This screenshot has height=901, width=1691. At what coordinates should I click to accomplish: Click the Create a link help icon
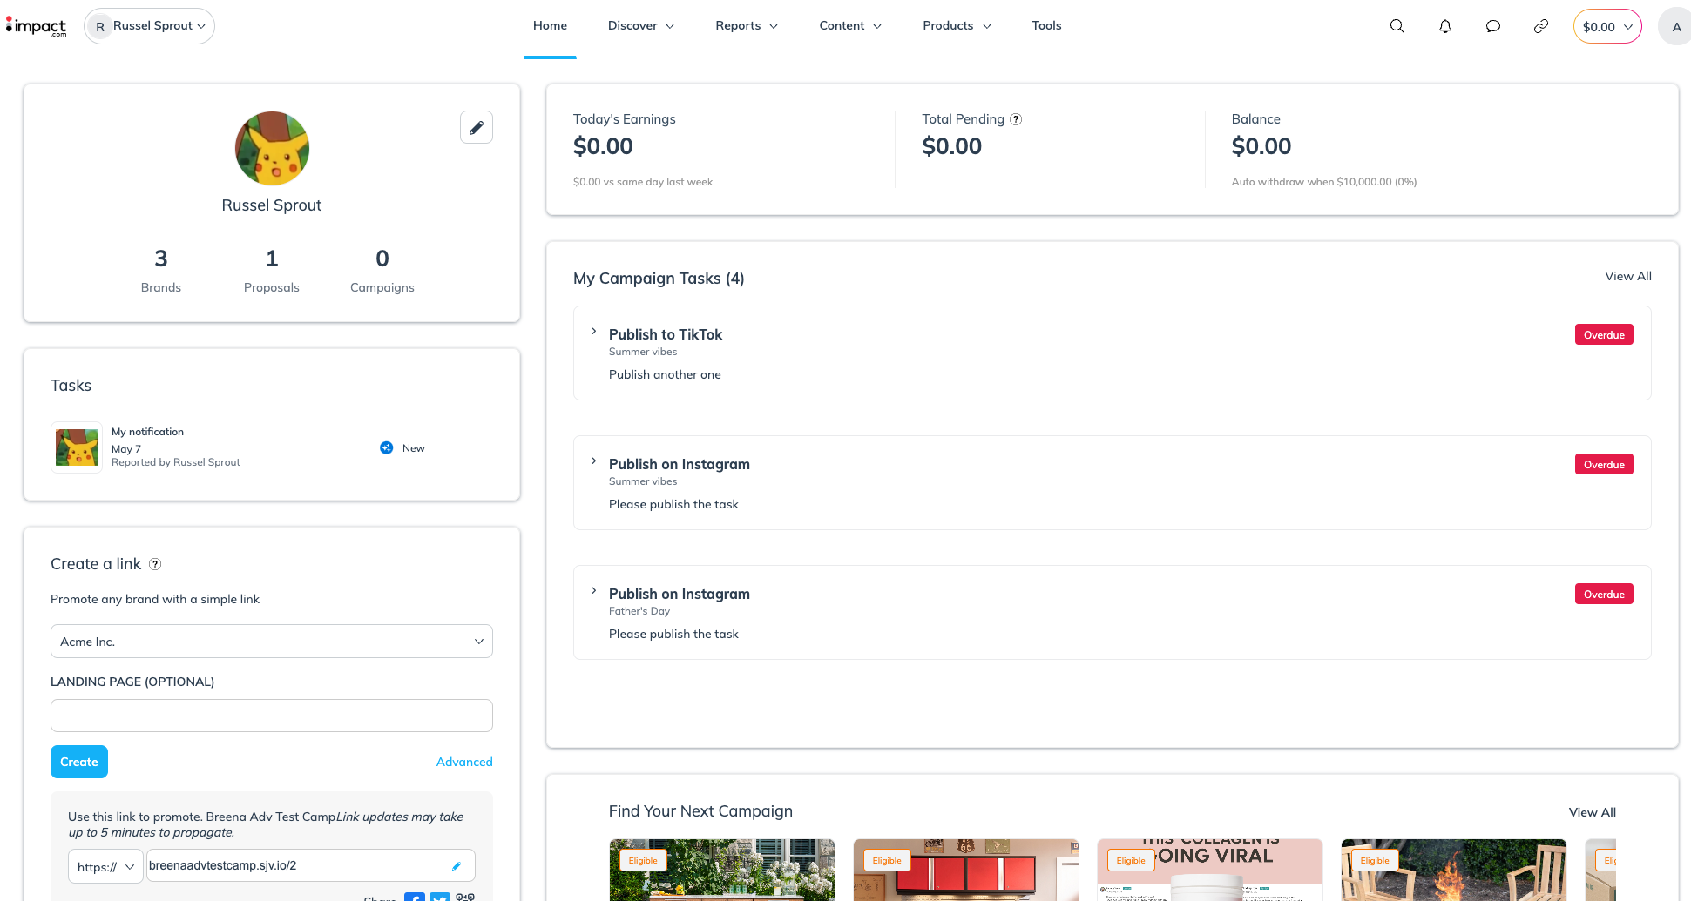(155, 564)
